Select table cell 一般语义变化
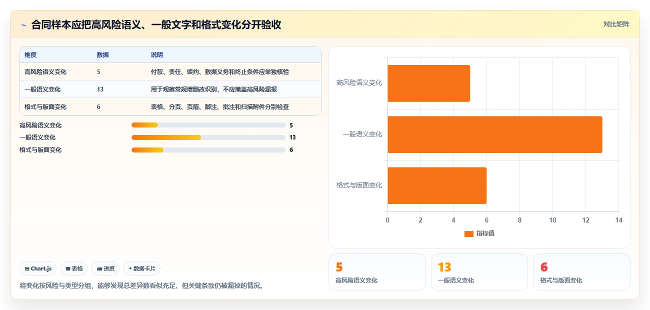The image size is (650, 310). pos(42,89)
